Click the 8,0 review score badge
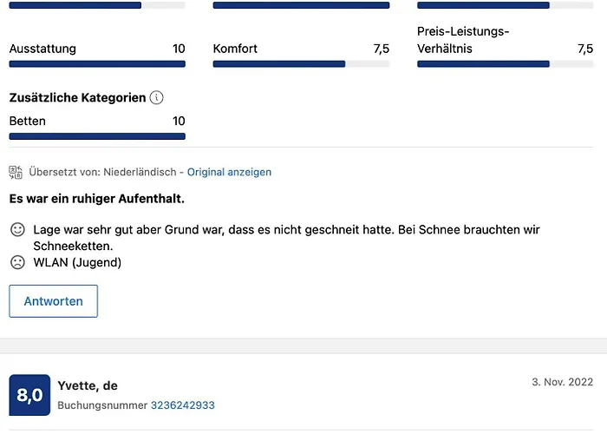 coord(29,395)
